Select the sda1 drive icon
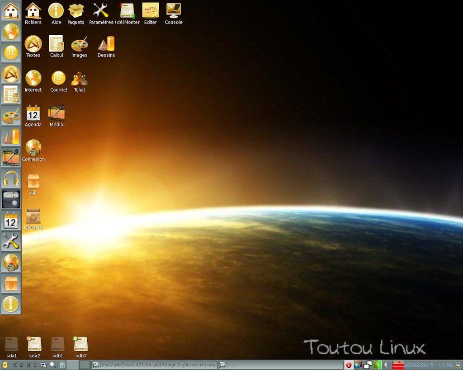 (x=11, y=347)
